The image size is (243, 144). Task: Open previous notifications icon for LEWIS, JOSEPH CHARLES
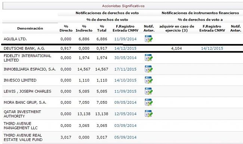coord(148,91)
